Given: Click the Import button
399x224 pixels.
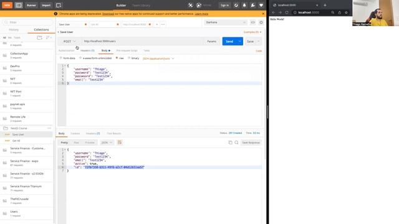Looking at the screenshot, I should pos(46,5).
